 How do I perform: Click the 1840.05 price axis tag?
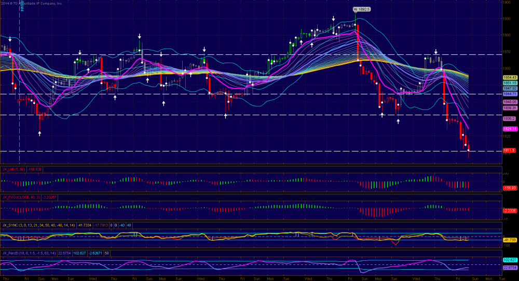click(x=510, y=102)
